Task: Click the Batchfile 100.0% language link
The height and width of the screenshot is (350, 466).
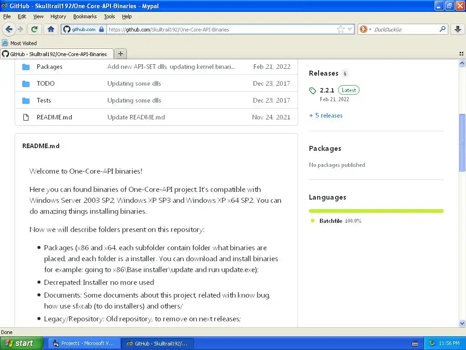Action: 340,221
